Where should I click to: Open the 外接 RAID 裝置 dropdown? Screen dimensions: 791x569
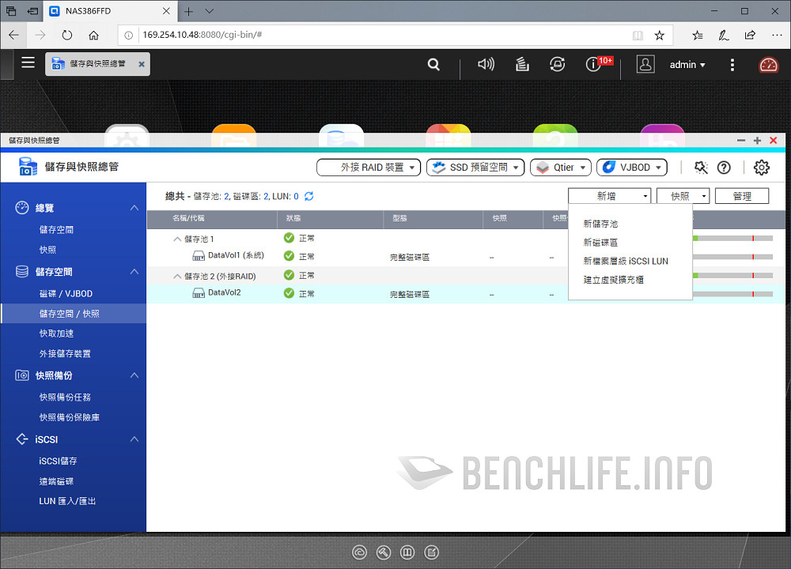[369, 168]
